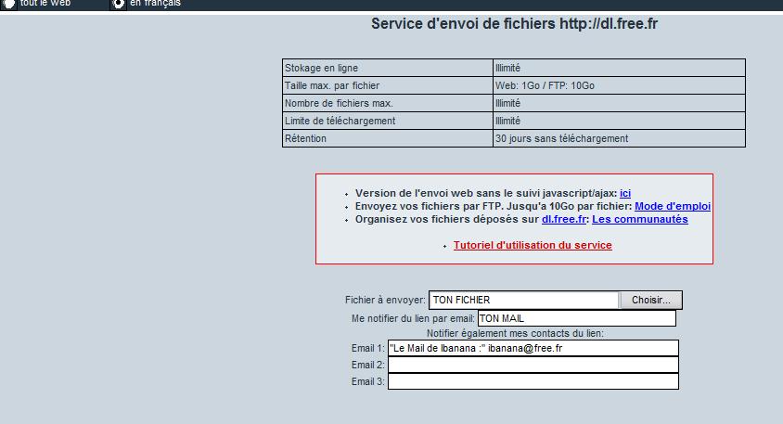Focus the 'Me notifier du lien par email' field
This screenshot has height=424, width=783.
tap(576, 318)
